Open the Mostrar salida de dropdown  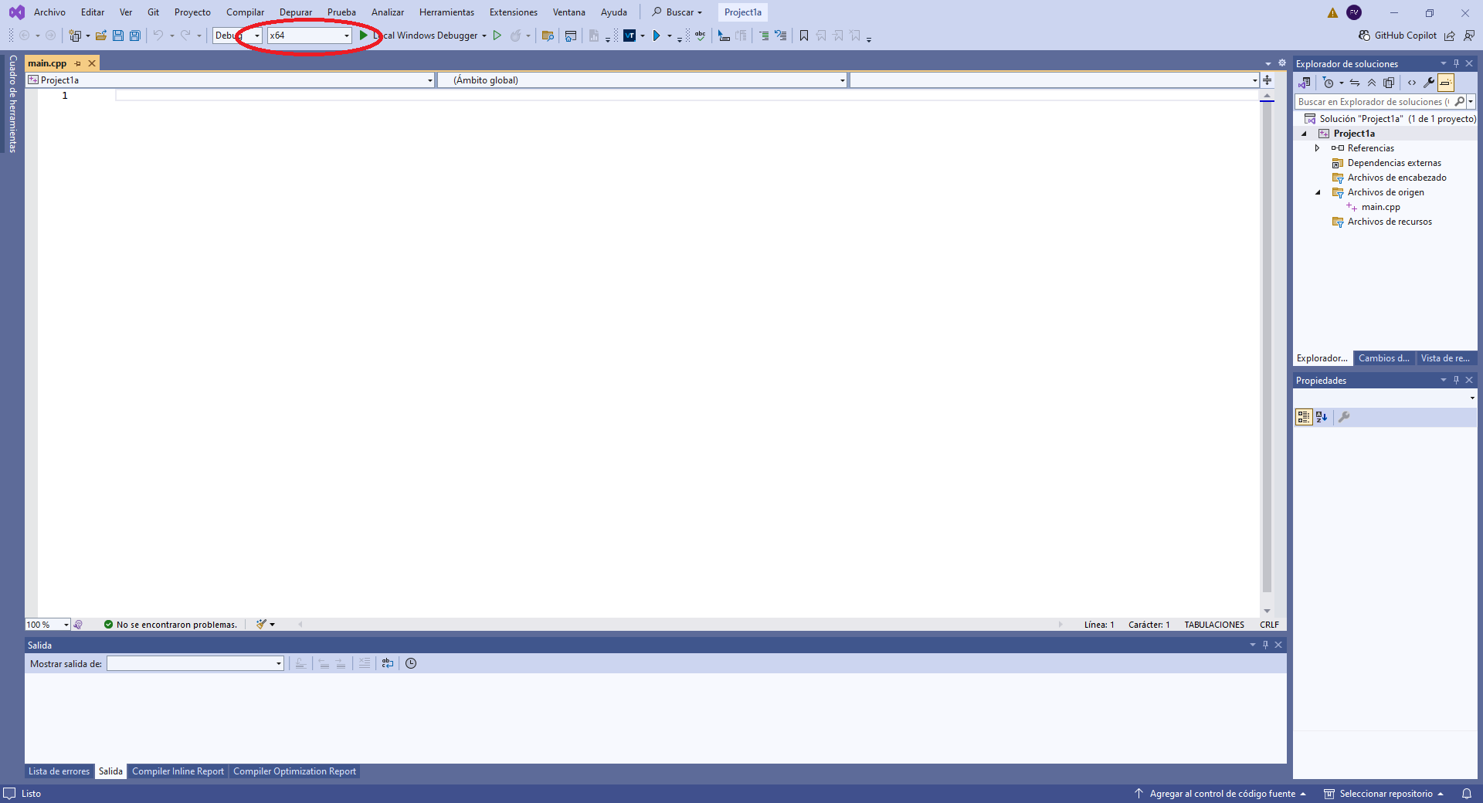[195, 663]
